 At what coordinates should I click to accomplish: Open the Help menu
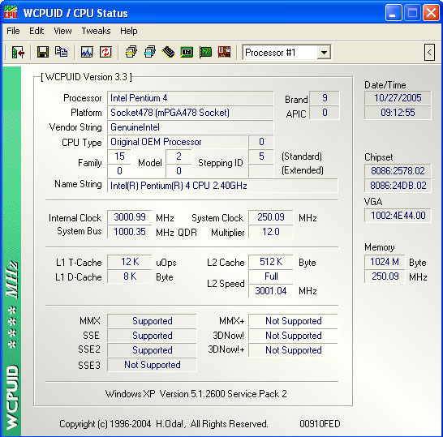pos(128,31)
